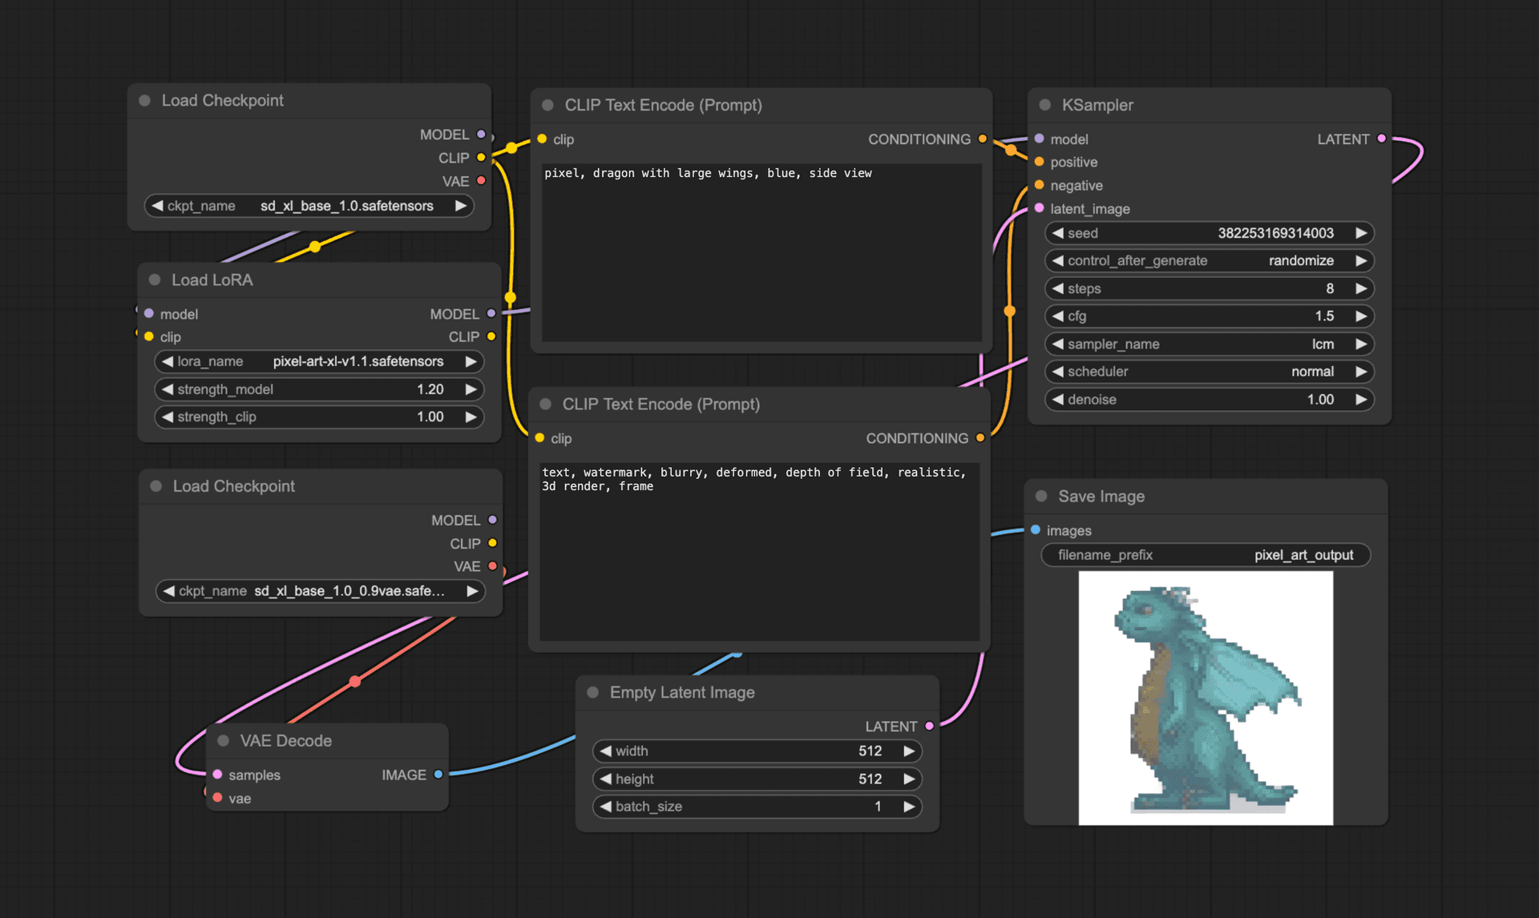Click the MODEL output socket of sd_xl_base_1.0_0.9vae checkpoint

(x=492, y=520)
